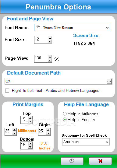Decrease the Page View percentage with the down arrow
Viewport: 117px width, 168px height.
(x=50, y=60)
